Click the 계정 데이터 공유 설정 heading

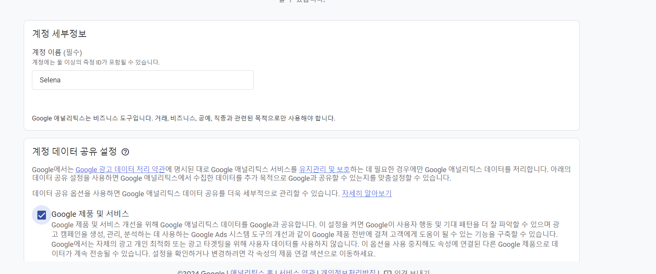(74, 152)
